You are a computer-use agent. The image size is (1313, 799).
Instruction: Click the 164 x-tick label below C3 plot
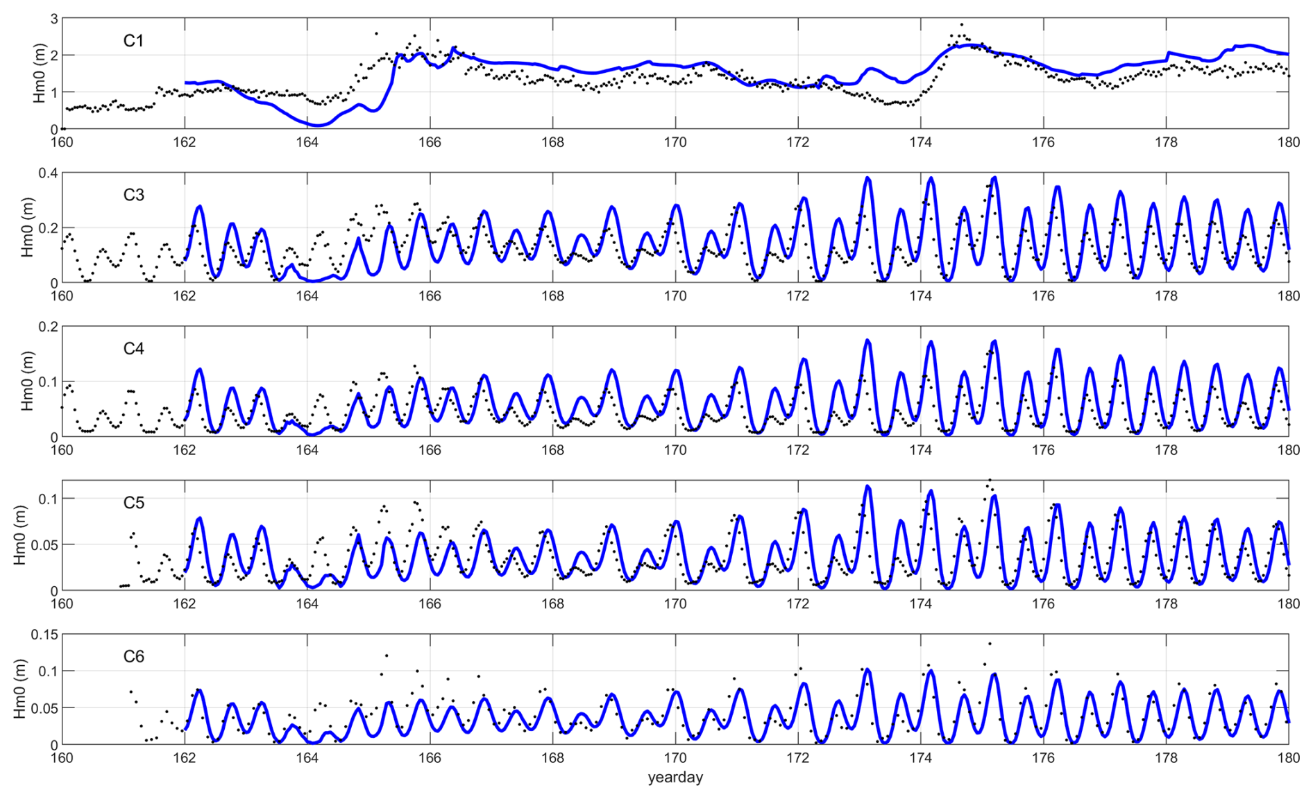pos(307,296)
